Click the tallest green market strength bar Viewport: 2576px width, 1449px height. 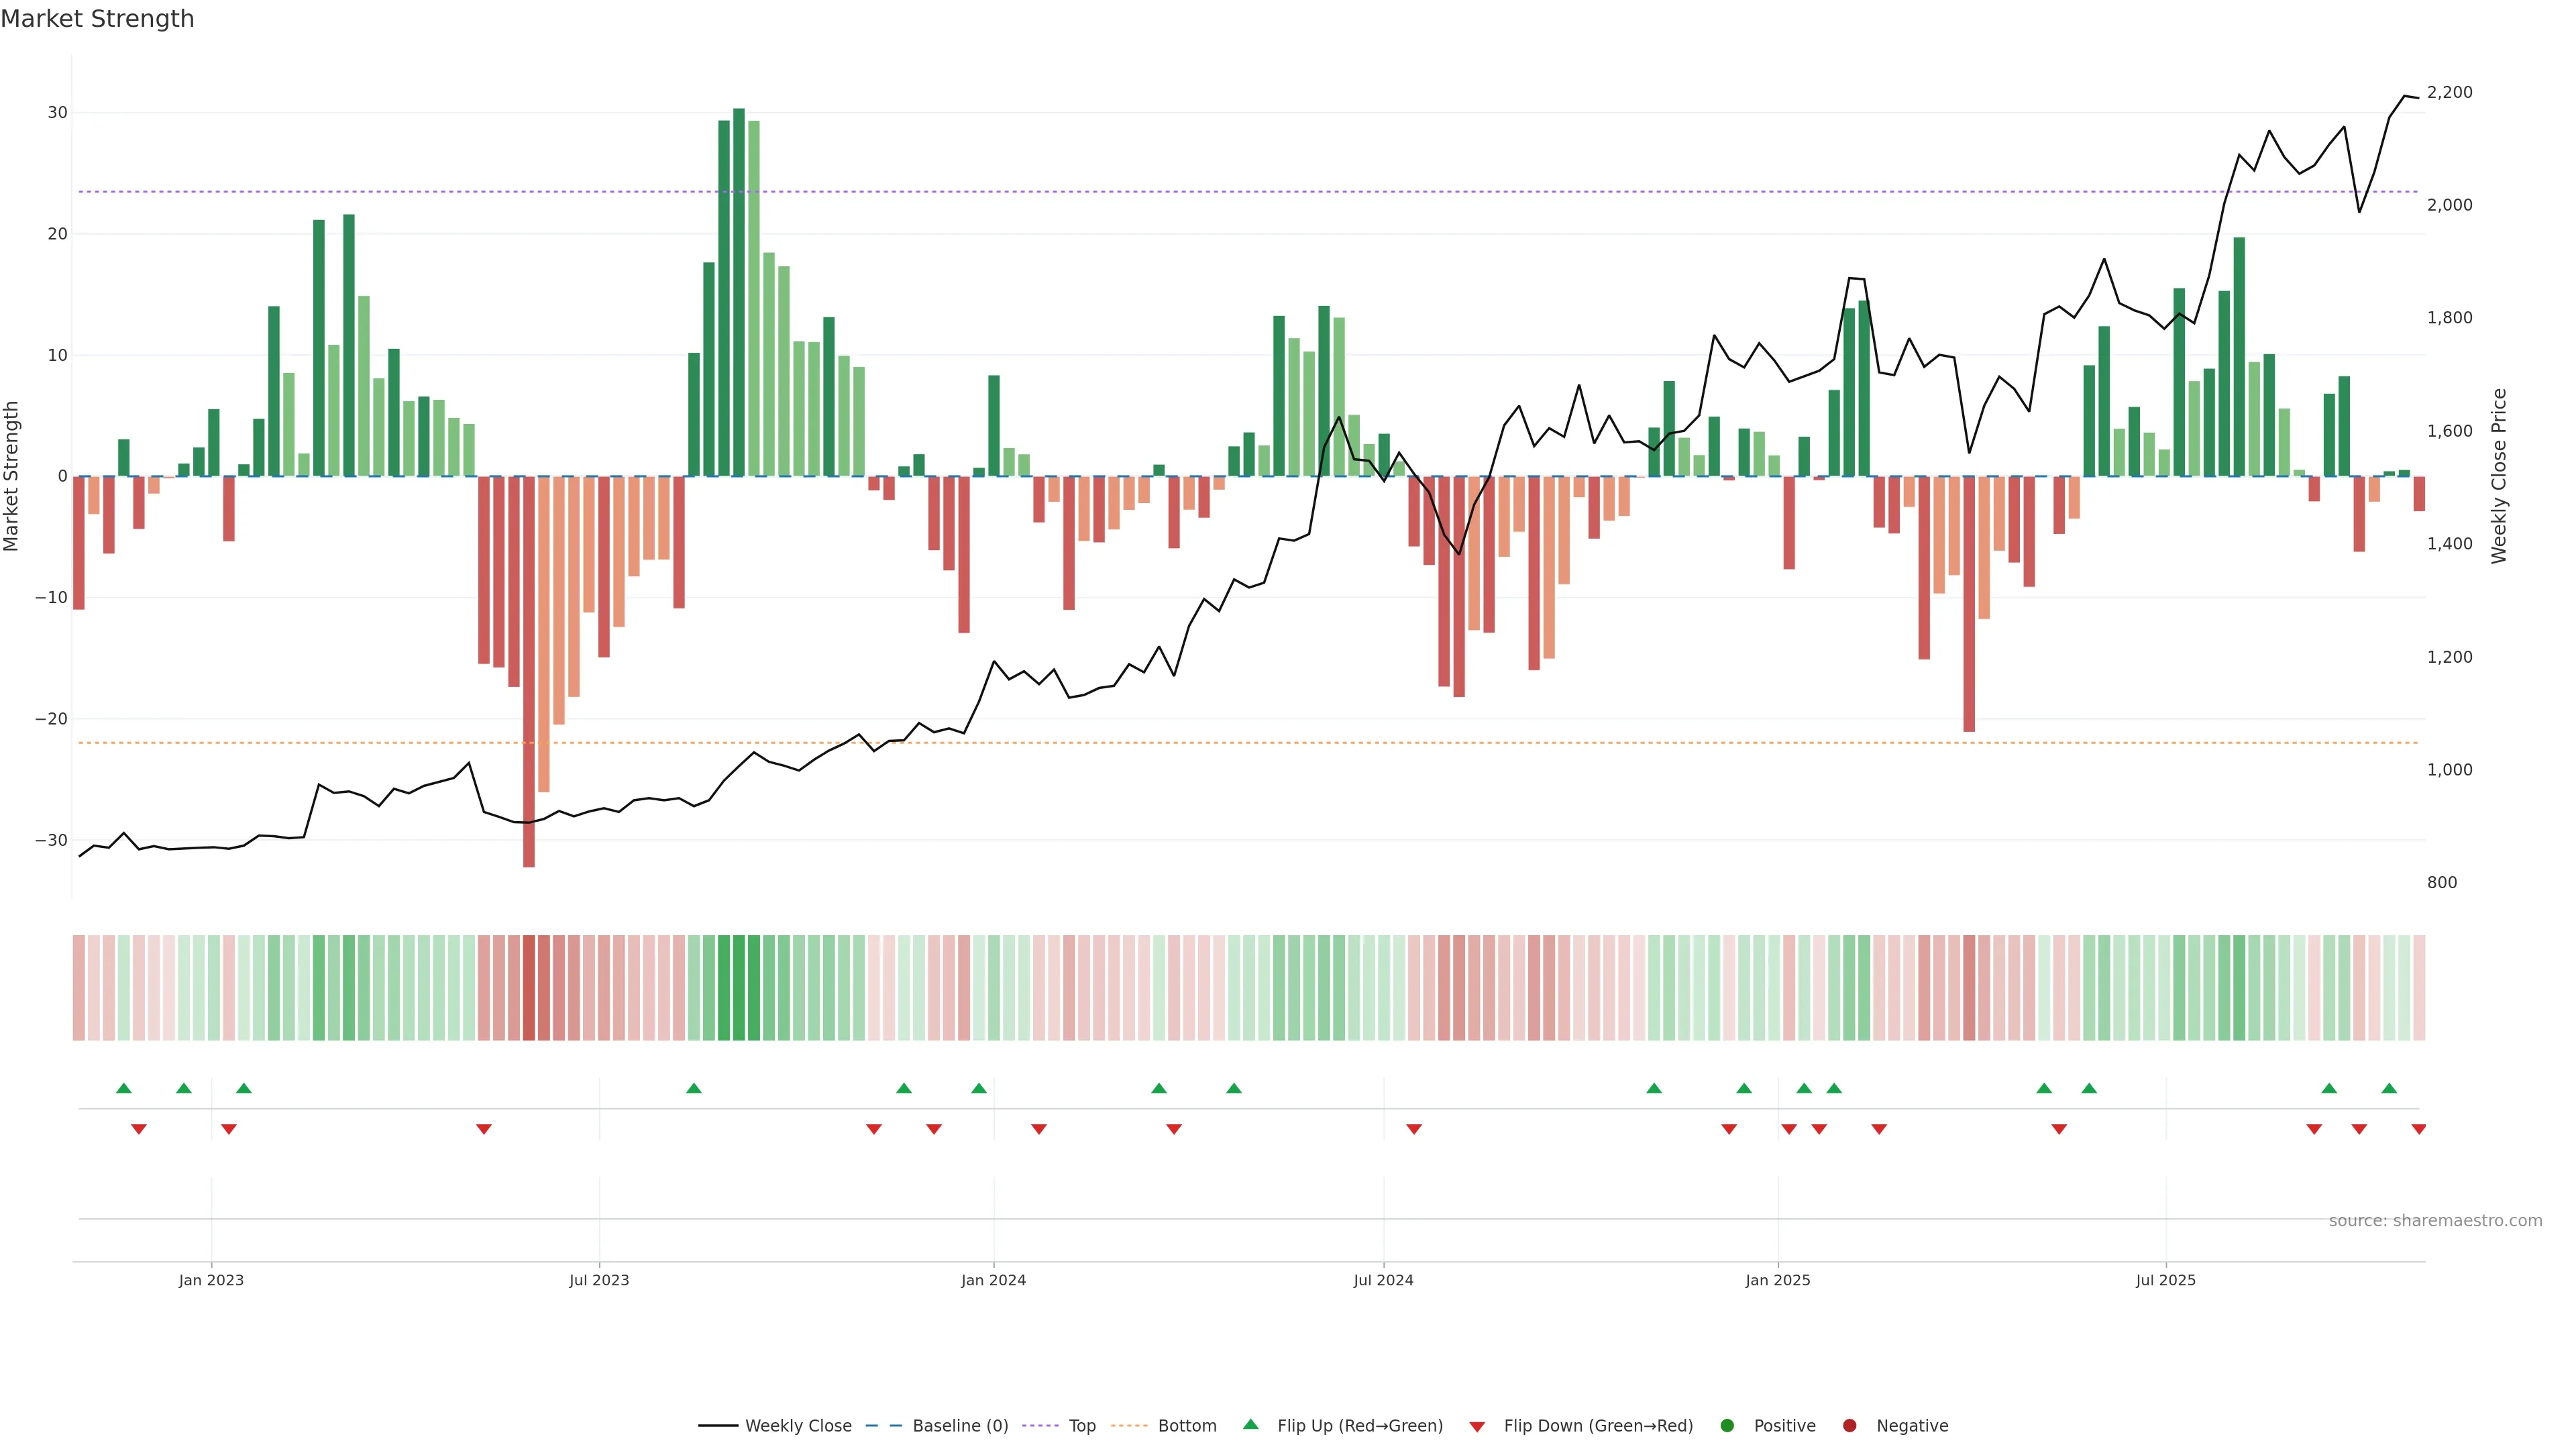(x=739, y=290)
